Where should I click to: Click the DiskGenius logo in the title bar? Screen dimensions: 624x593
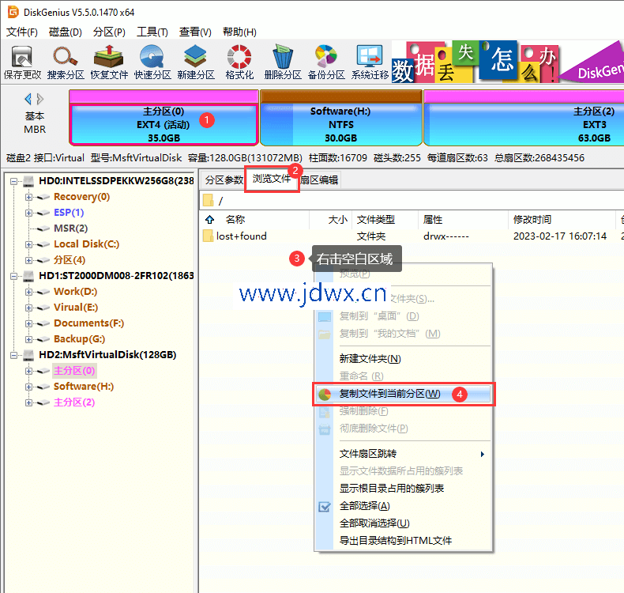(13, 12)
